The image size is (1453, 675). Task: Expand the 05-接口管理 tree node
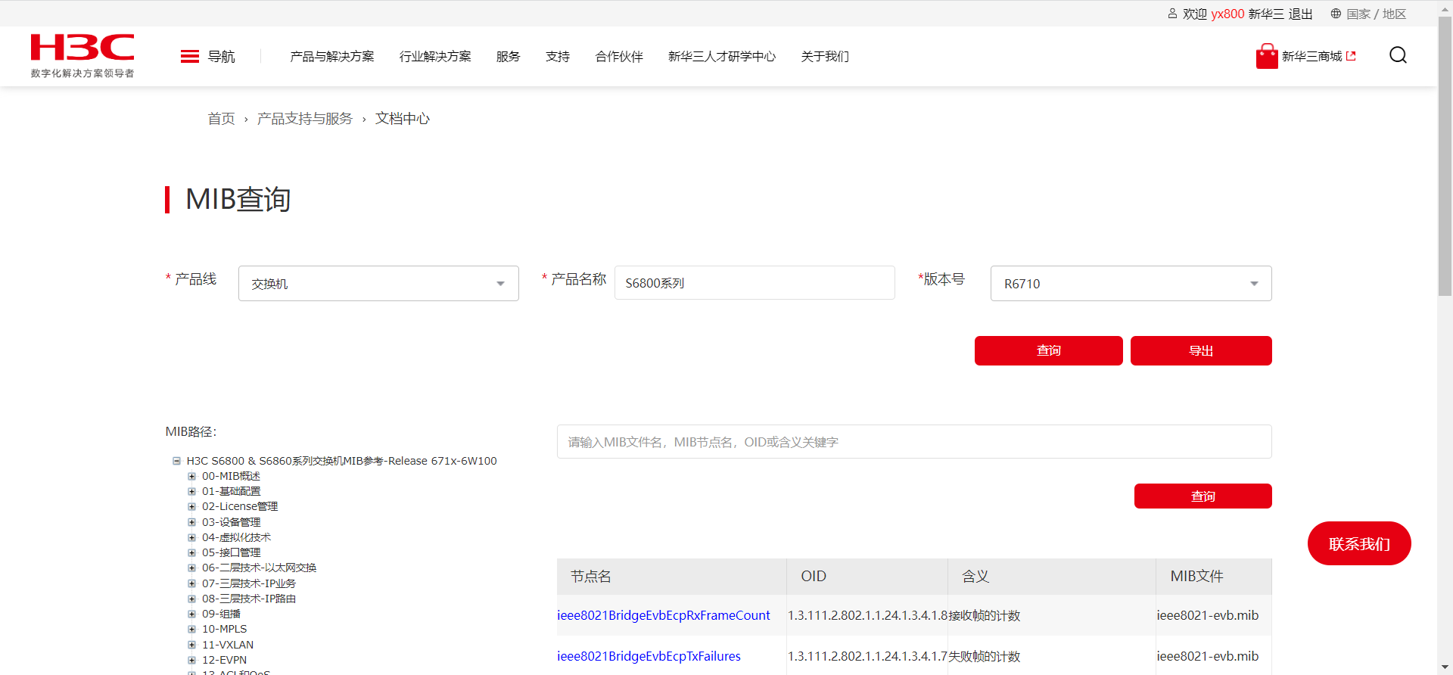point(191,553)
